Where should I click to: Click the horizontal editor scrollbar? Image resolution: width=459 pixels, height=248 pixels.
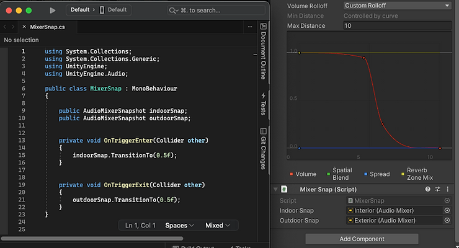(92, 238)
